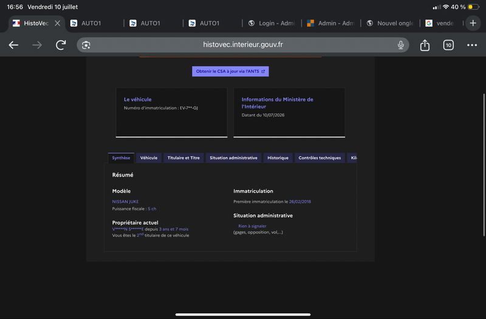Screen dimensions: 486x319
Task: Open the three-dot browser menu
Action: click(472, 45)
